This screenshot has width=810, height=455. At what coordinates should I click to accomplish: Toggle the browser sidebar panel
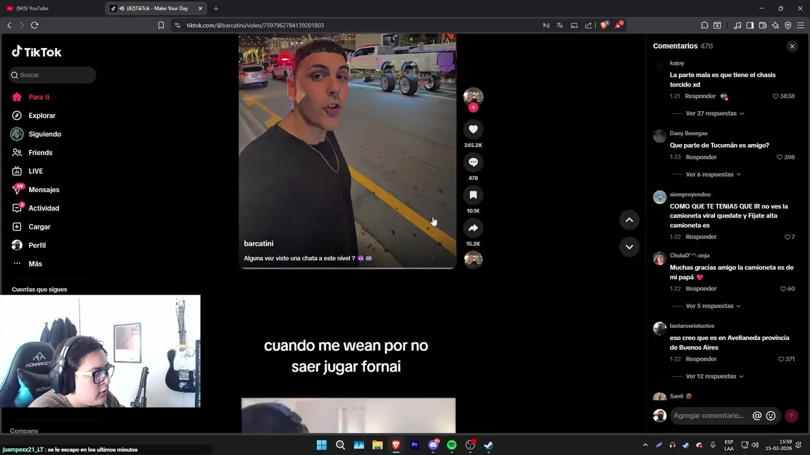(x=750, y=25)
